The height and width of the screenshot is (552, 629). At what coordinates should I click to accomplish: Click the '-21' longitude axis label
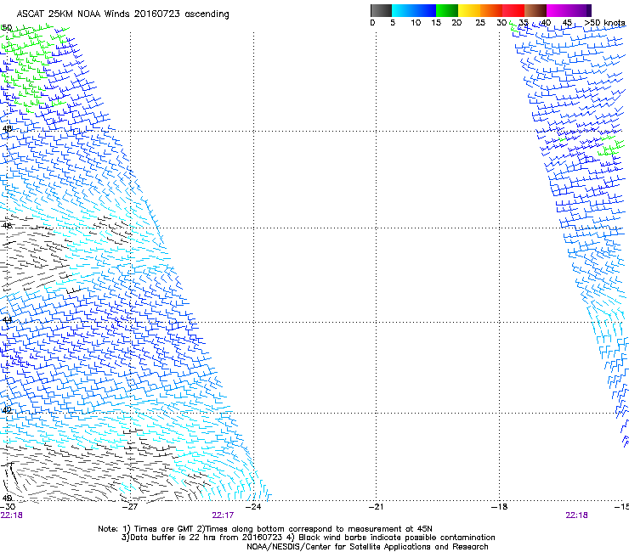tap(376, 507)
